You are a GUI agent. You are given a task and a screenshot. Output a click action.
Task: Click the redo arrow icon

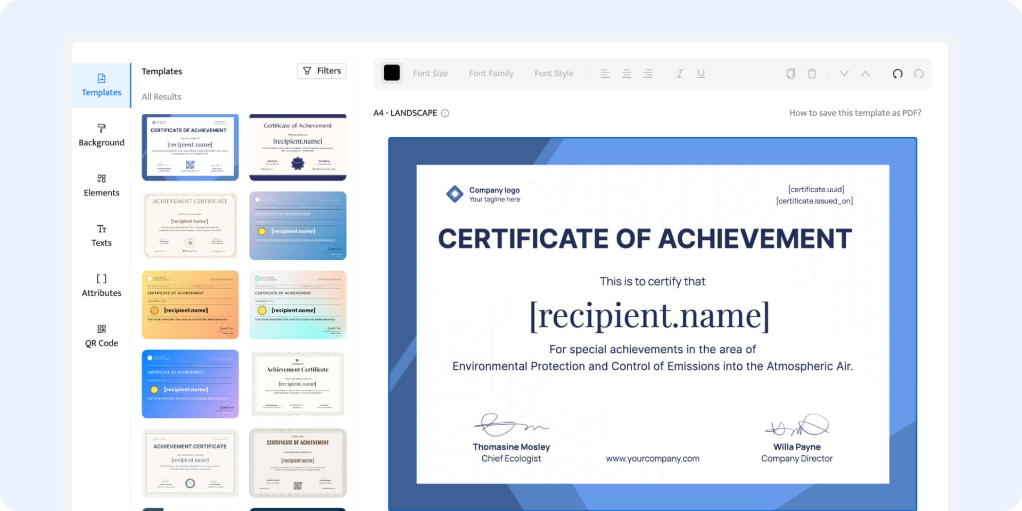click(919, 73)
